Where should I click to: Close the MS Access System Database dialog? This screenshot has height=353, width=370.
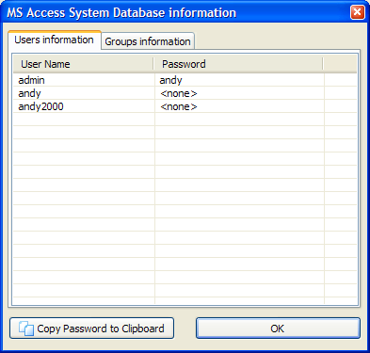point(357,12)
